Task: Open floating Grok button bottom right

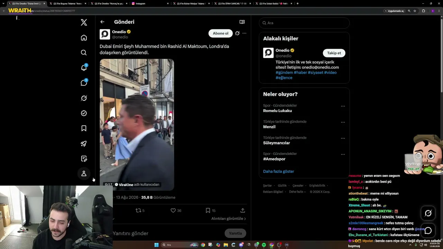Action: pyautogui.click(x=428, y=213)
